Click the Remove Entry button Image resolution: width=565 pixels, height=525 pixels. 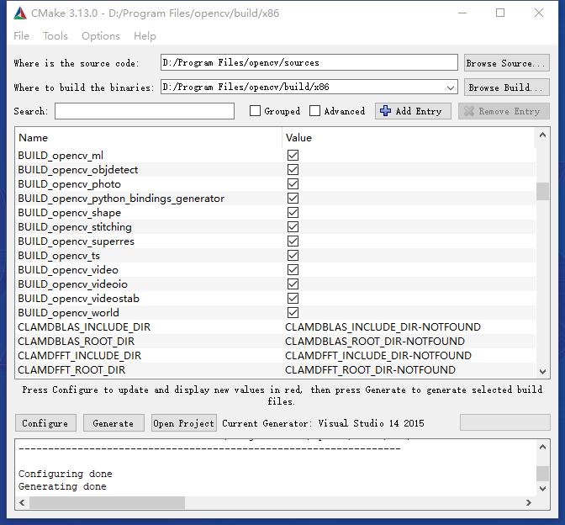click(x=504, y=111)
